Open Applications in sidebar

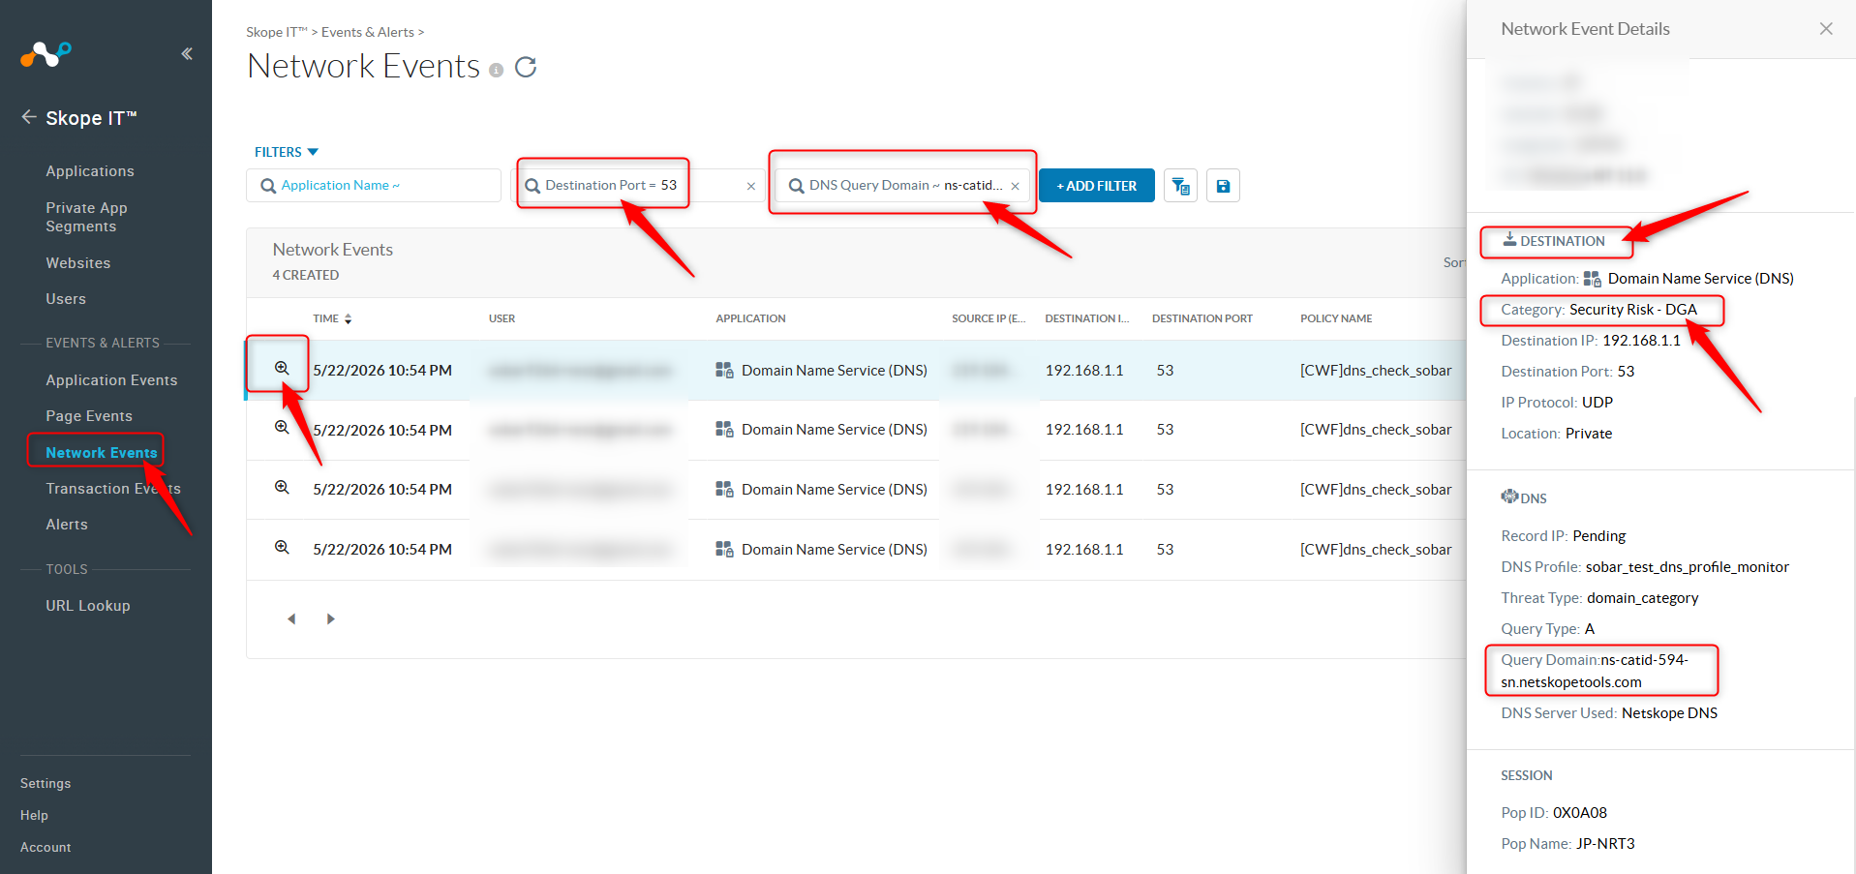point(90,171)
